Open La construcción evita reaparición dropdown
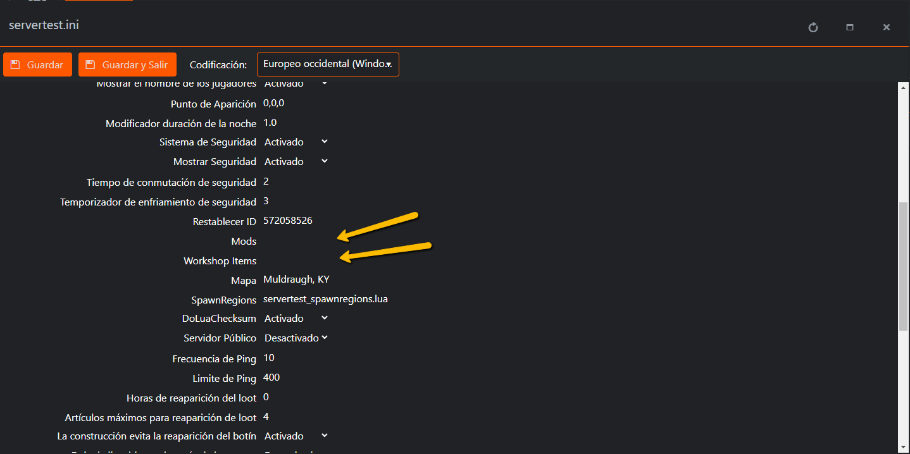 296,436
